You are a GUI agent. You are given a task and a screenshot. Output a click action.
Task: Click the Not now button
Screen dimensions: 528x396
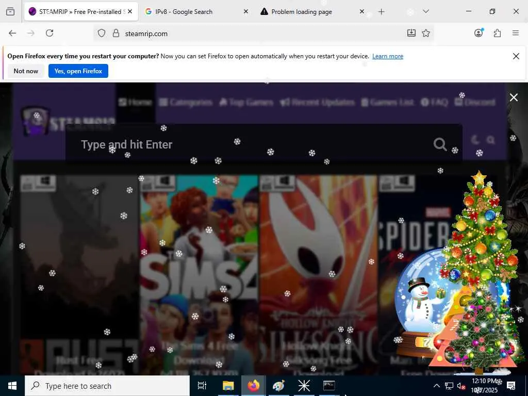[x=26, y=71]
